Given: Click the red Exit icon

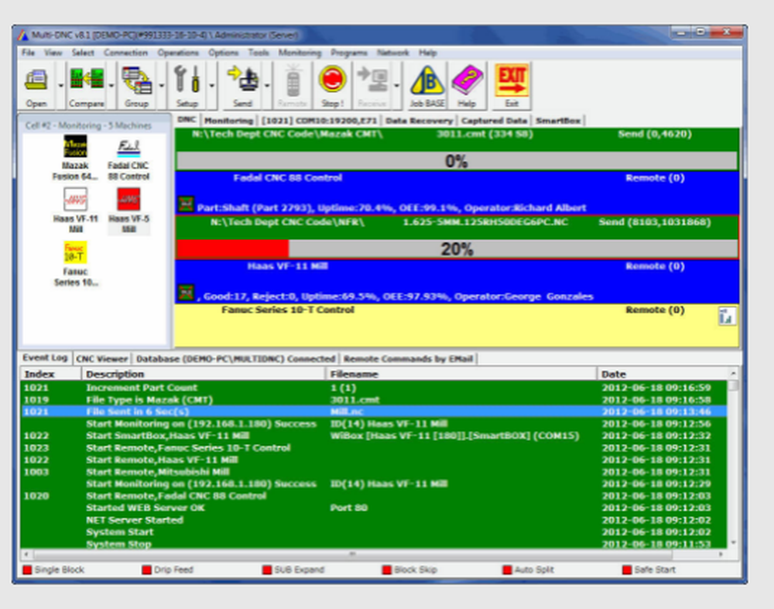Looking at the screenshot, I should click(512, 80).
